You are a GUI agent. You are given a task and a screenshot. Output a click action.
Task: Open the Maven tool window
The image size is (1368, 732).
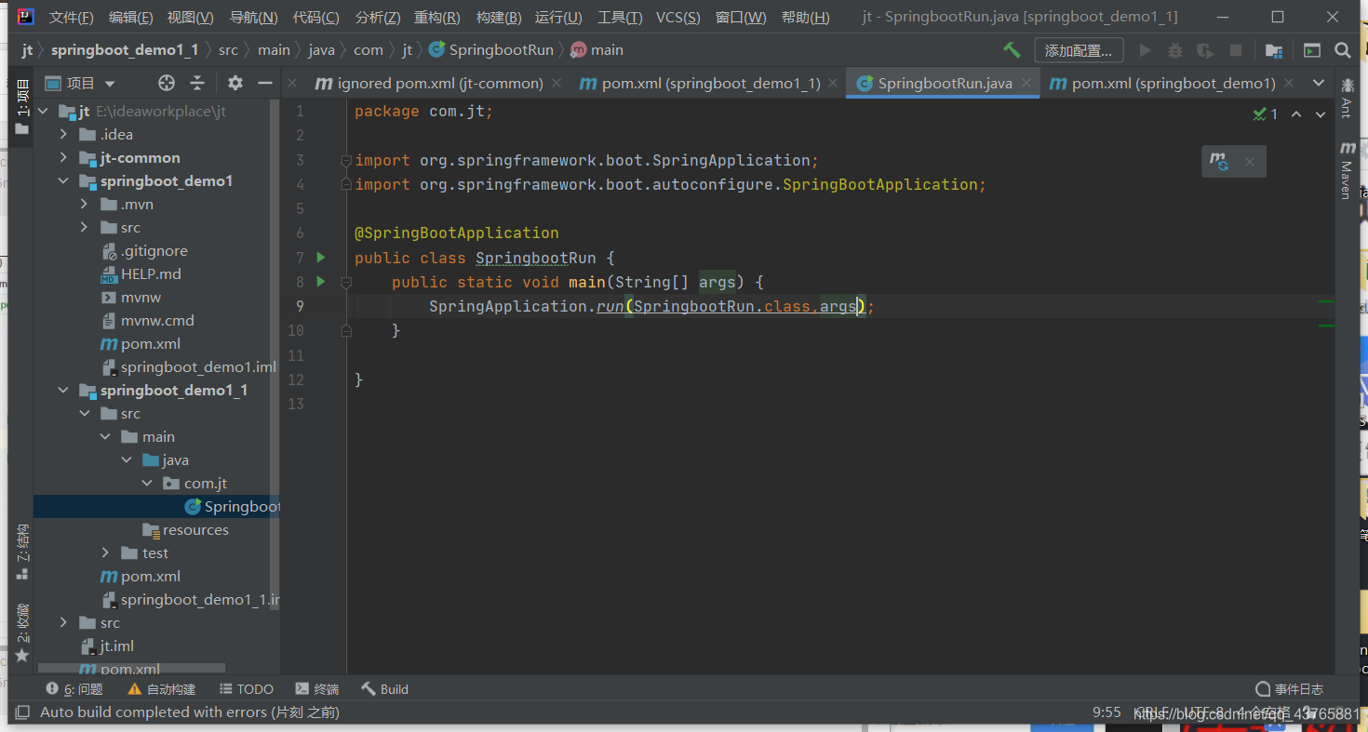pos(1347,170)
